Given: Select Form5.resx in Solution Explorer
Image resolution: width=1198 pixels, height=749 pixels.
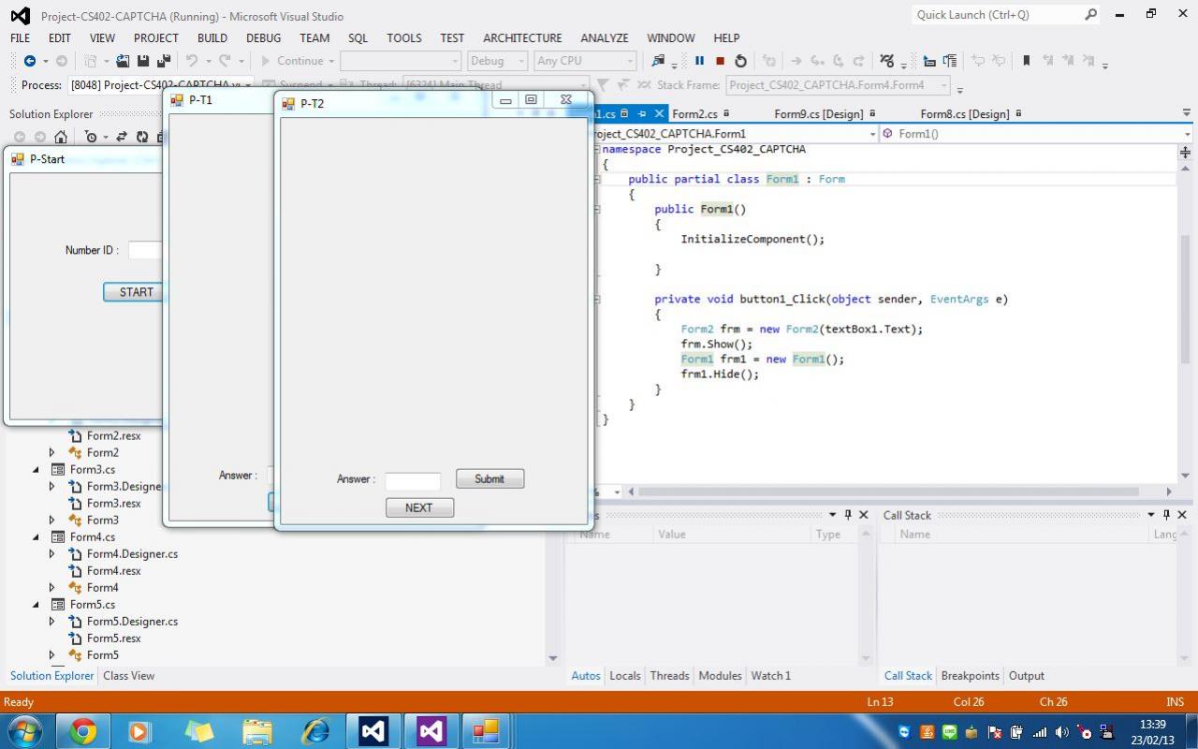Looking at the screenshot, I should 113,639.
